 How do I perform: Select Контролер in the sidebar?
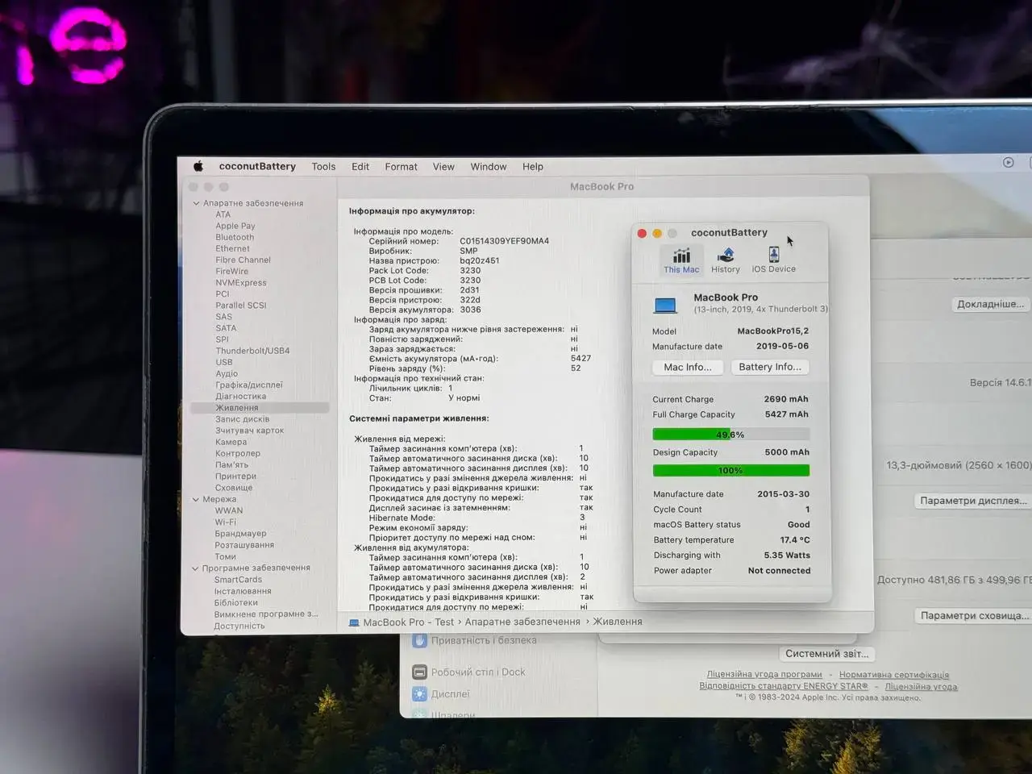[237, 453]
